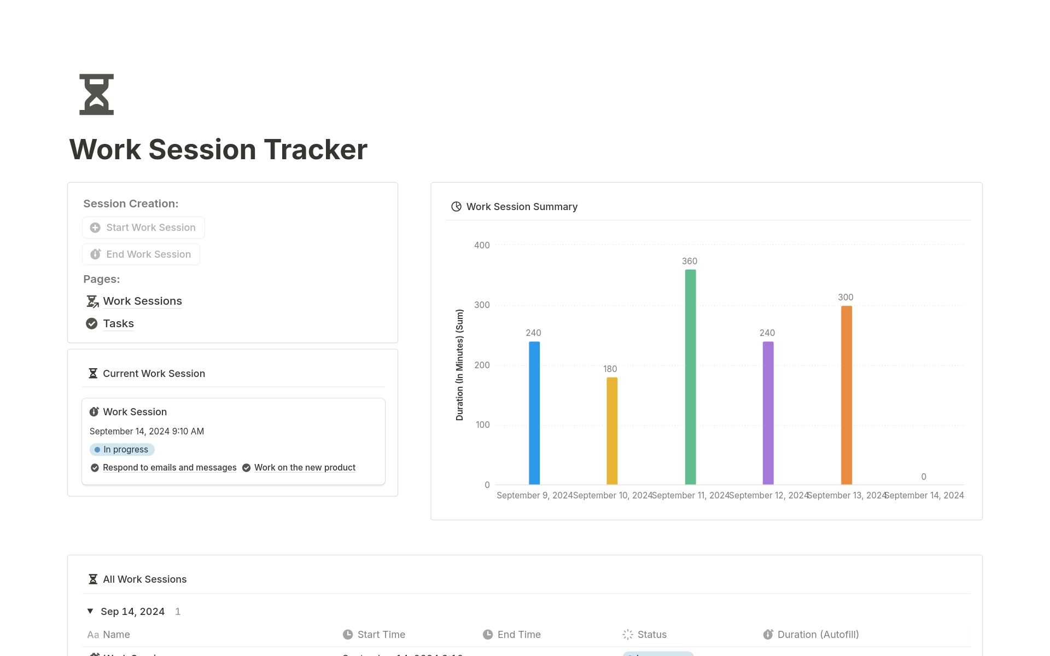This screenshot has width=1050, height=656.
Task: Click the checkmark icon beside the Tasks page link
Action: tap(91, 323)
